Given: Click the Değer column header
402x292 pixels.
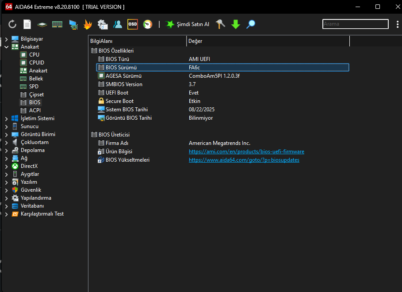Looking at the screenshot, I should (268, 41).
